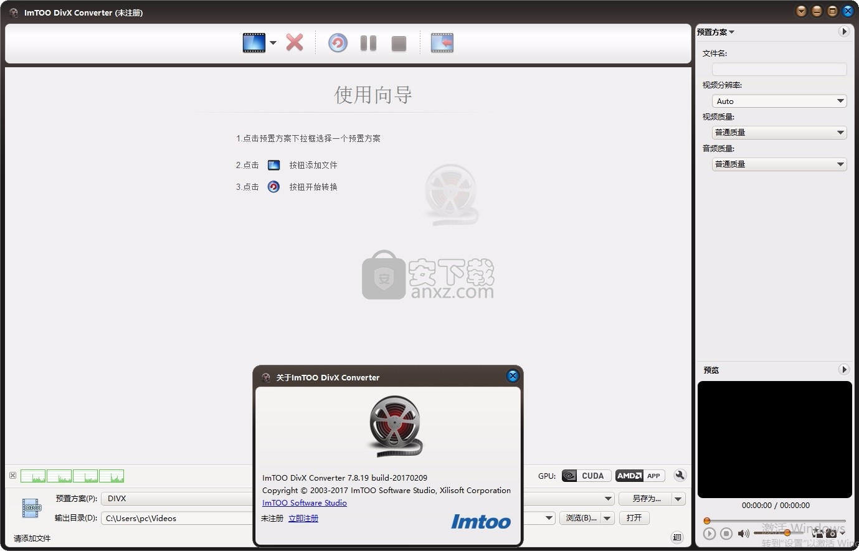This screenshot has width=859, height=551.
Task: Click the black preview video area
Action: 775,440
